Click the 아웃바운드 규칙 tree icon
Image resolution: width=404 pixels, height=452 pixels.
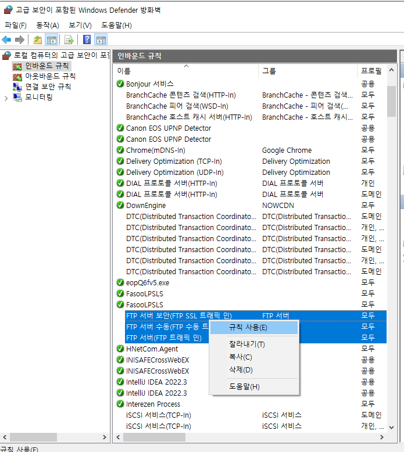tap(17, 77)
